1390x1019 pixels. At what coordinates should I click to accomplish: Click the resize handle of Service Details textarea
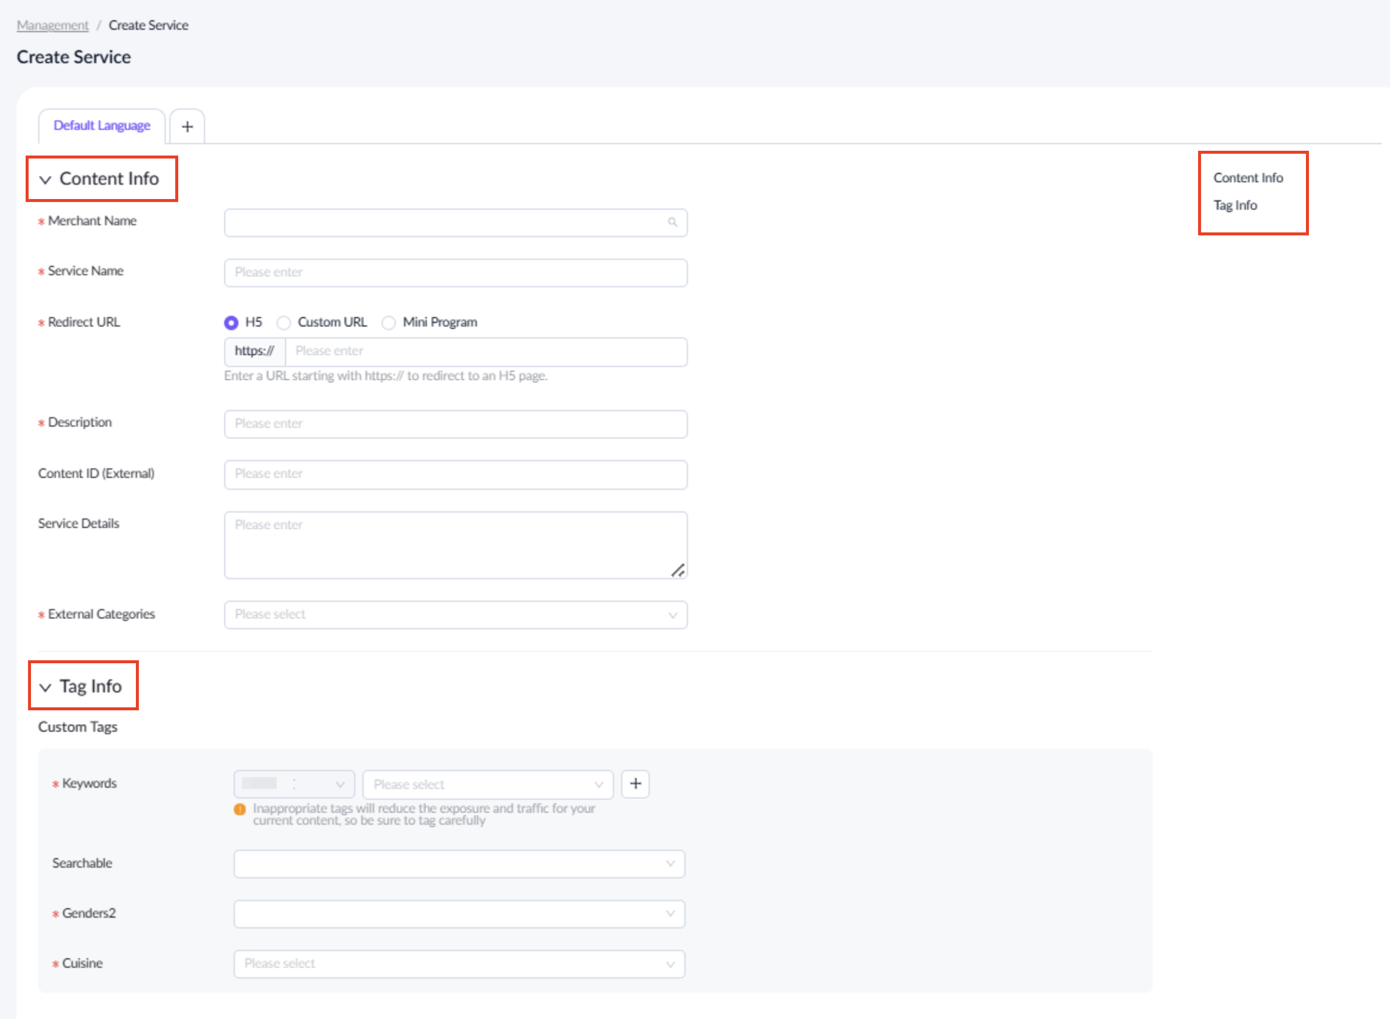coord(678,570)
